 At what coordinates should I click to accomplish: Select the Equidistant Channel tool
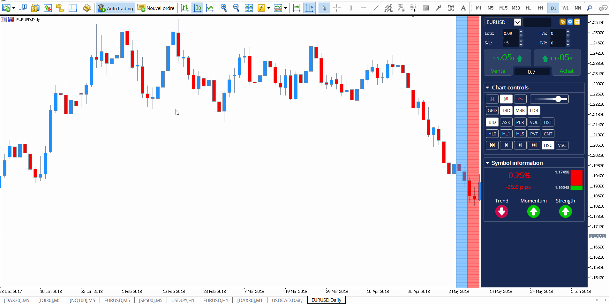point(388,8)
